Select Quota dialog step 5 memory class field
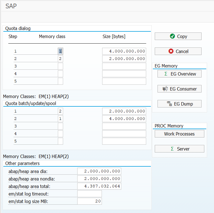214x213 pixels. pyautogui.click(x=60, y=81)
